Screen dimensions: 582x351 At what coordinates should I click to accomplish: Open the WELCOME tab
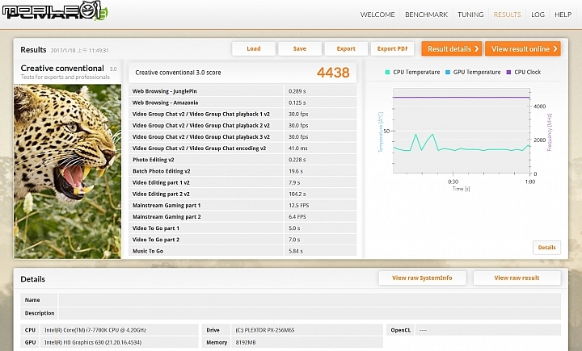point(377,15)
